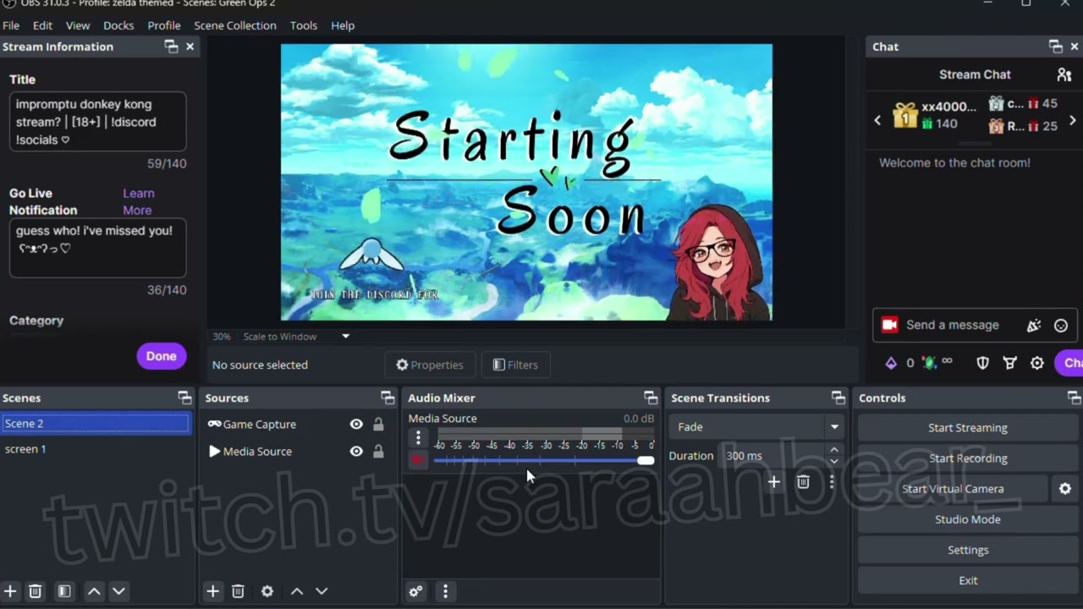1083x609 pixels.
Task: Float the Chat dock
Action: [1055, 47]
